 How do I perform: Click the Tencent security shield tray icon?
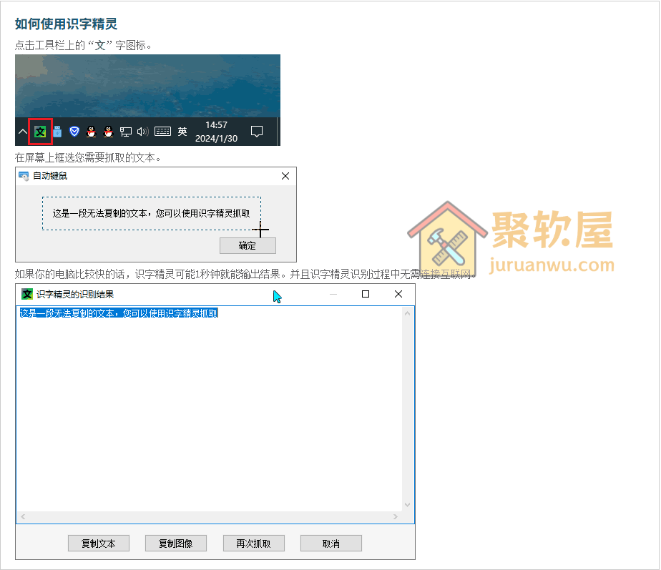(74, 131)
